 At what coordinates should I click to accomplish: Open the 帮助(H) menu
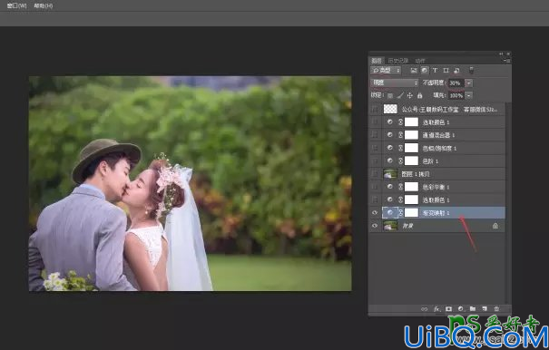point(44,6)
